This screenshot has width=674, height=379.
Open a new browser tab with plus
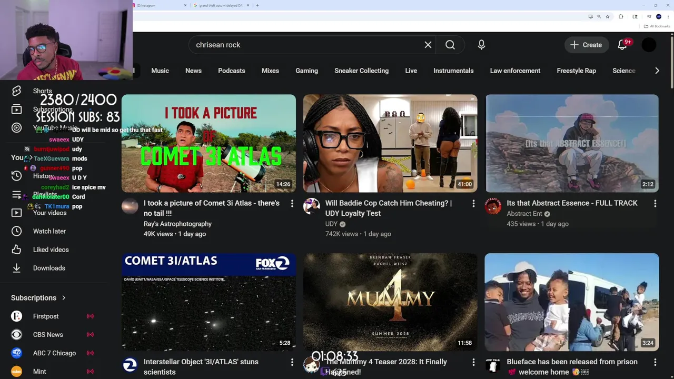point(257,5)
